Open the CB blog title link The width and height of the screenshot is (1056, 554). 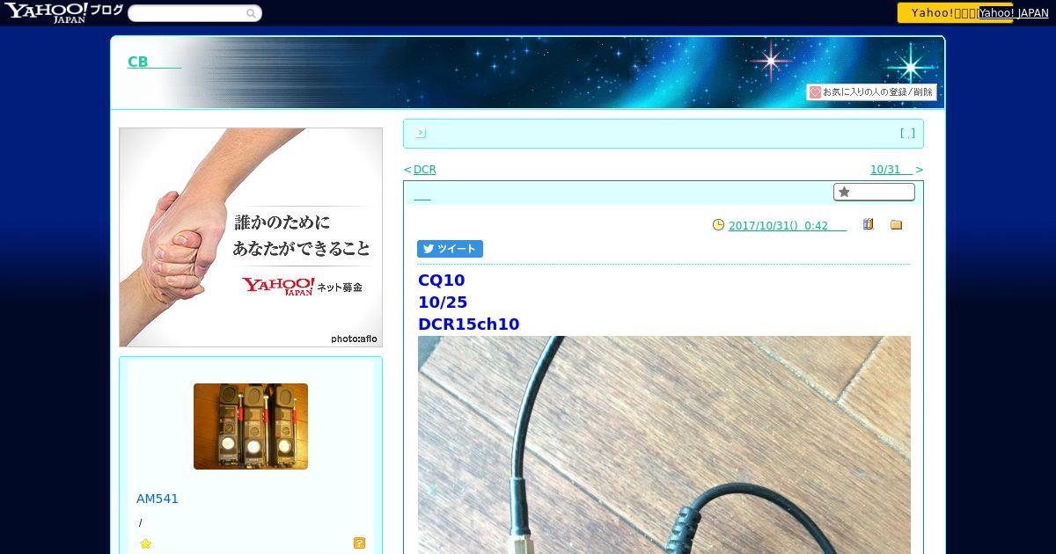pos(154,62)
